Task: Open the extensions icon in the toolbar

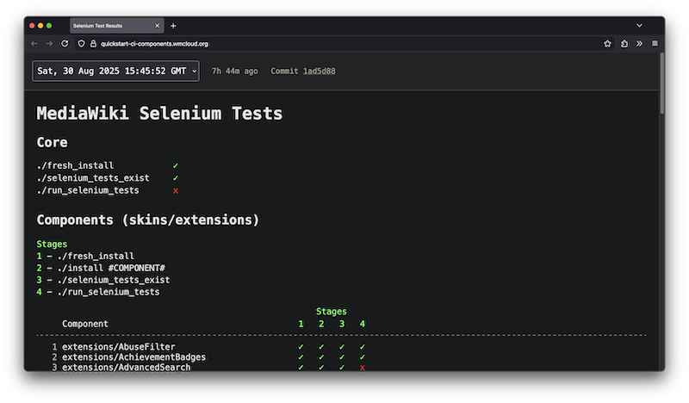Action: (x=624, y=44)
